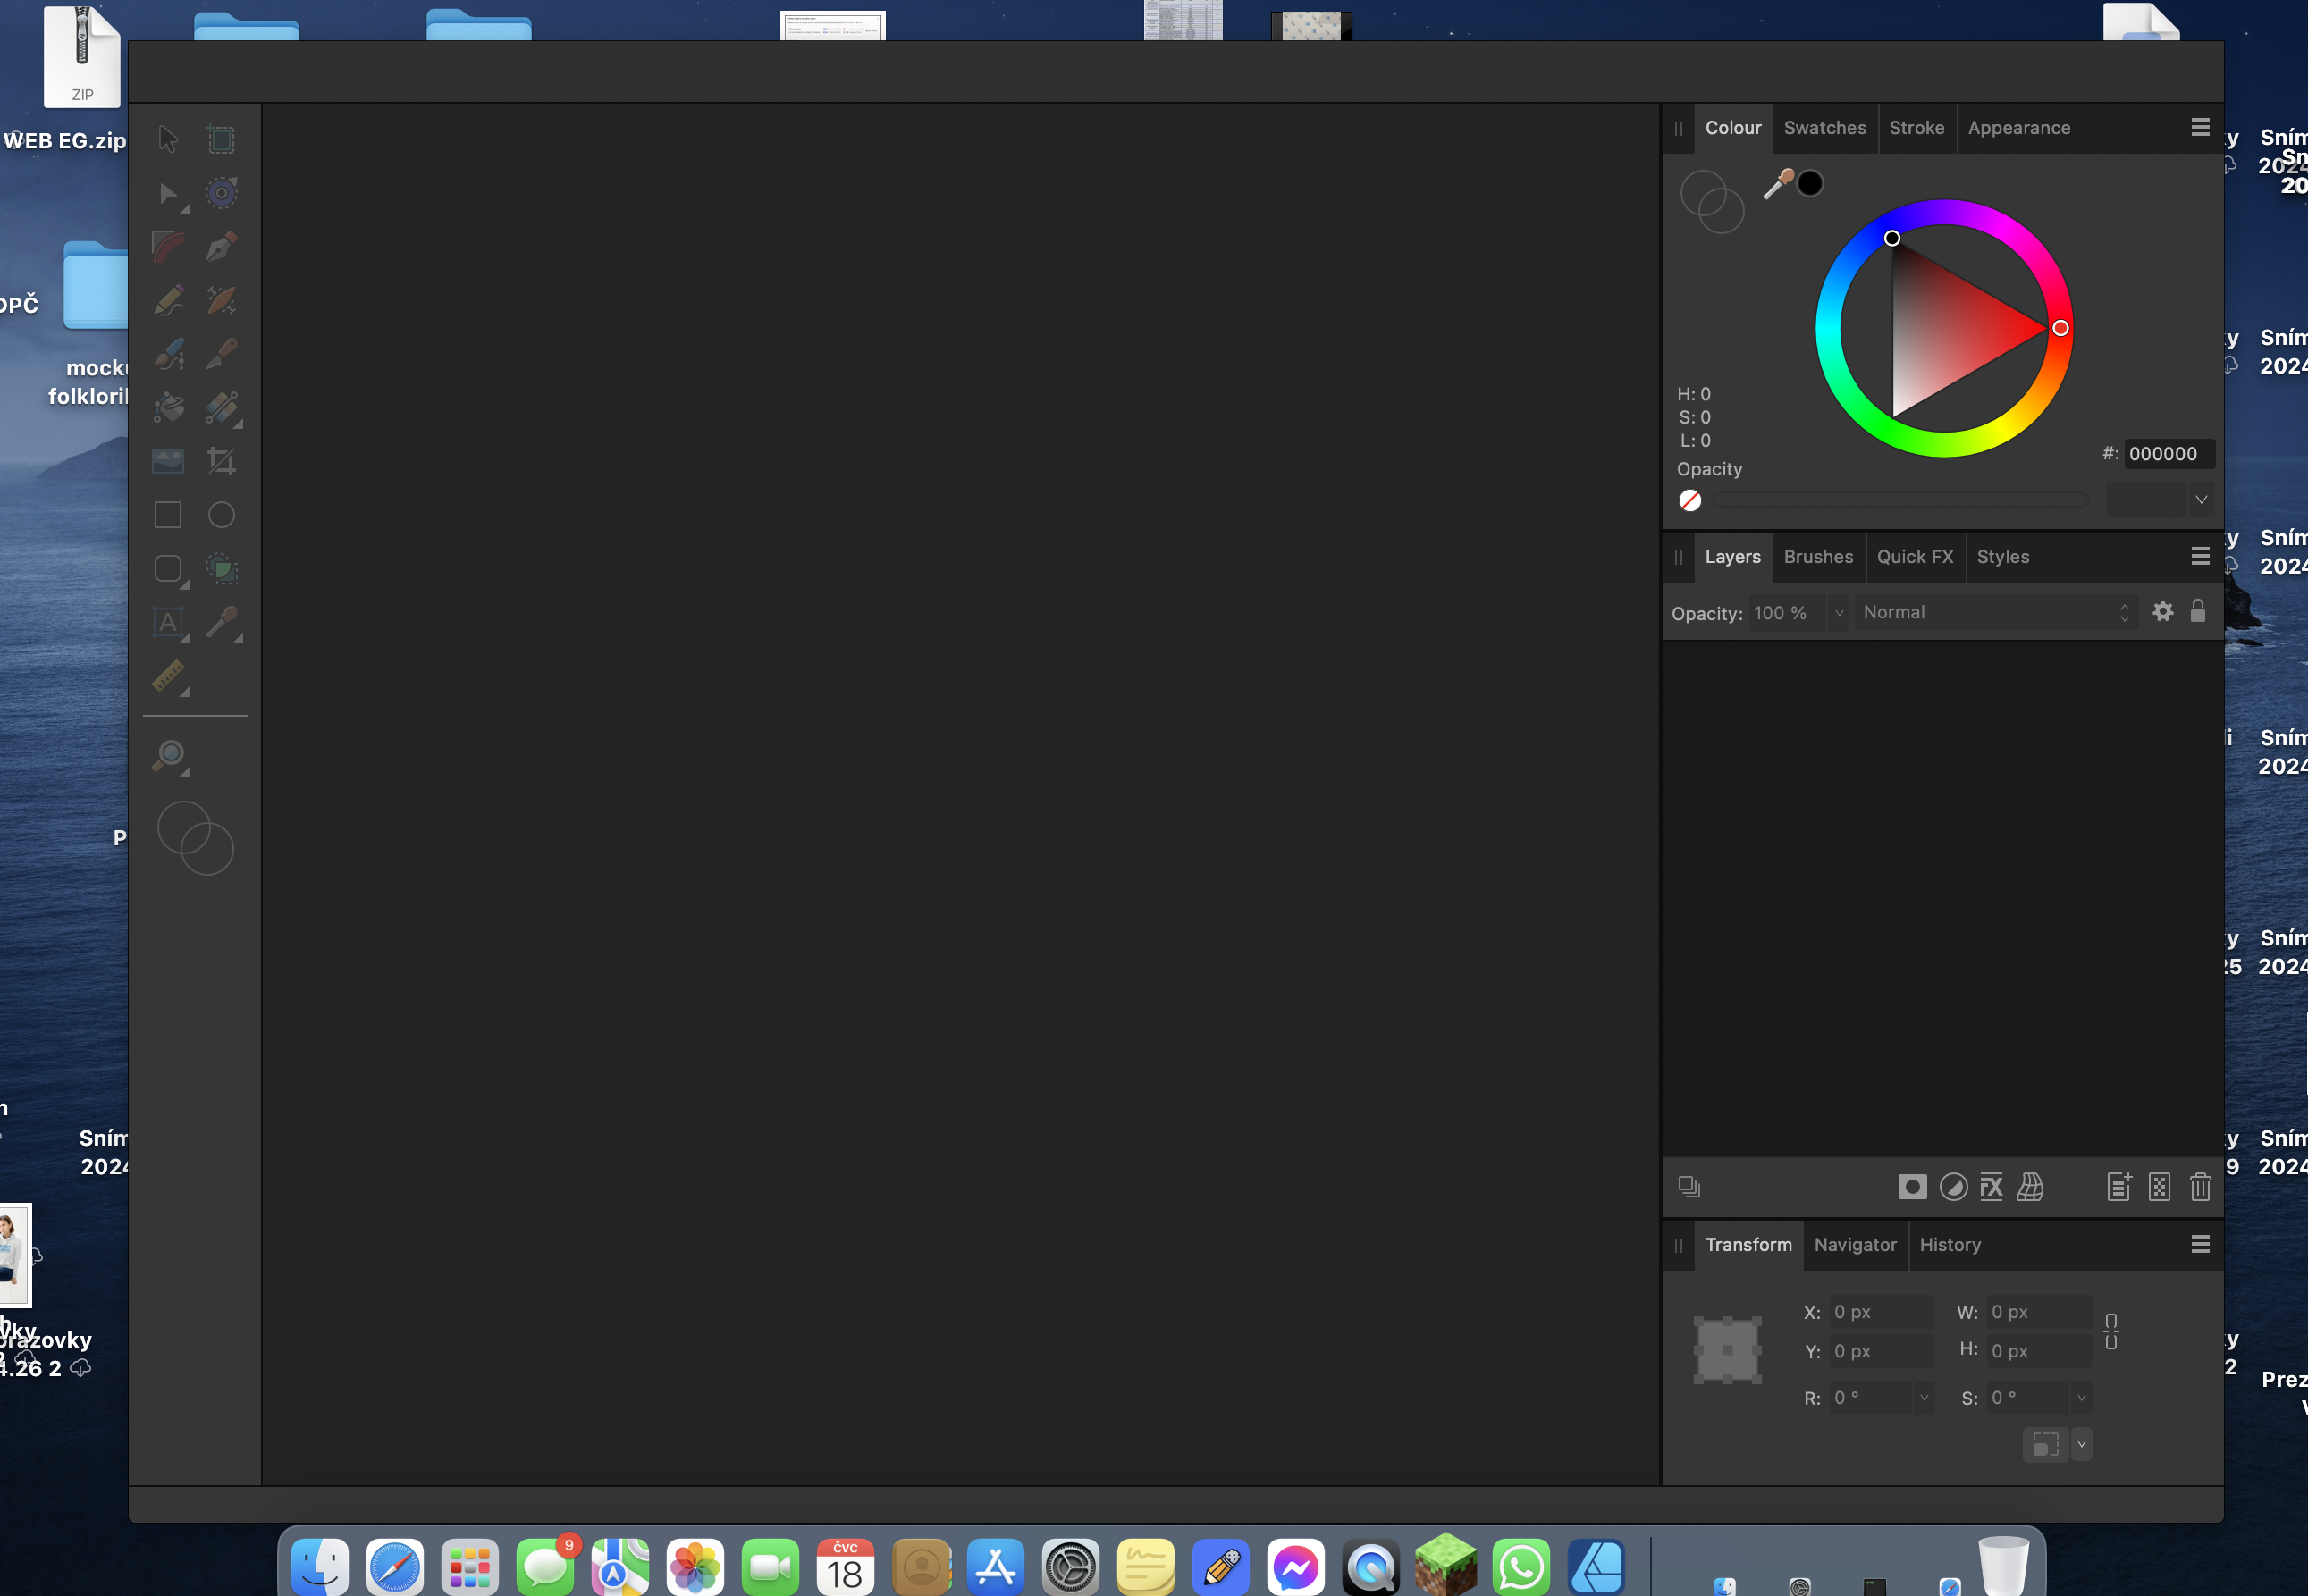Screen dimensions: 2308x1596
Task: Click the black colour swatch circle
Action: tap(1810, 184)
